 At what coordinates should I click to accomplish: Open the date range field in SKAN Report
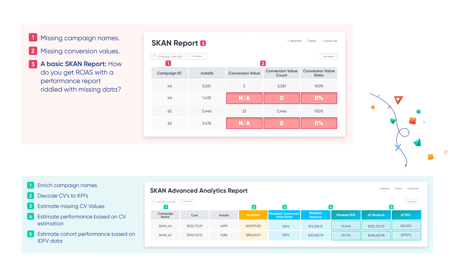(x=169, y=57)
